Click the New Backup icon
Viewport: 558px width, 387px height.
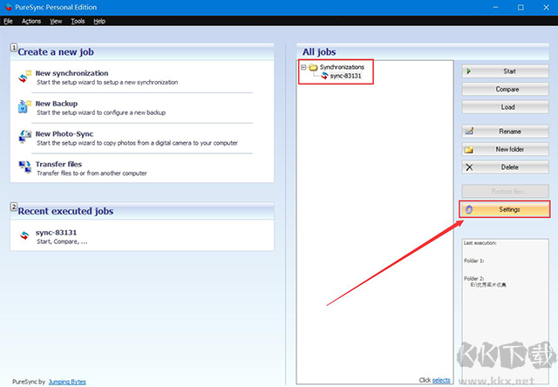coord(24,106)
